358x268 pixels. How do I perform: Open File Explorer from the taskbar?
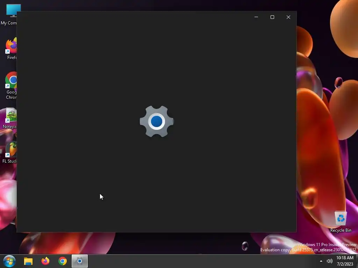[28, 261]
